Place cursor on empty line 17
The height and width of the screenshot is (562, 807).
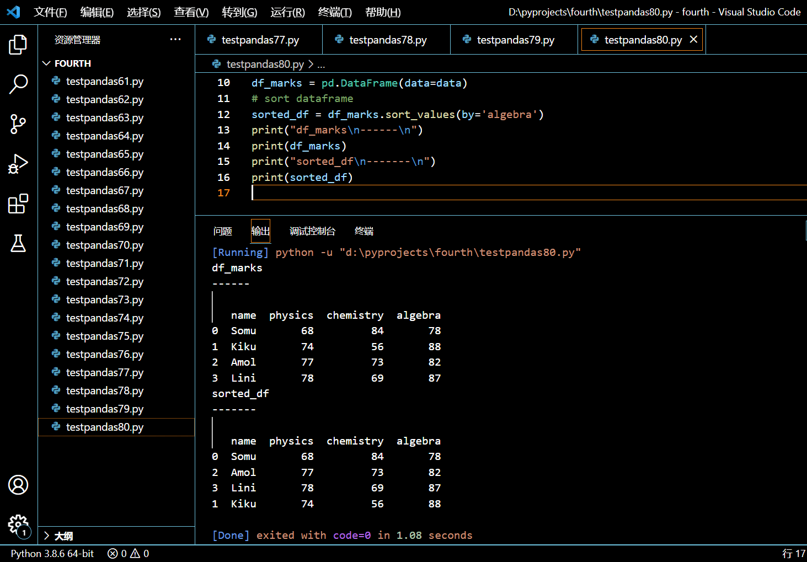pyautogui.click(x=528, y=192)
